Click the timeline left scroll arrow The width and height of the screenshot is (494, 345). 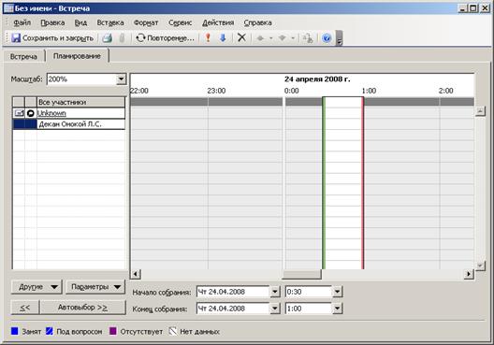click(136, 274)
